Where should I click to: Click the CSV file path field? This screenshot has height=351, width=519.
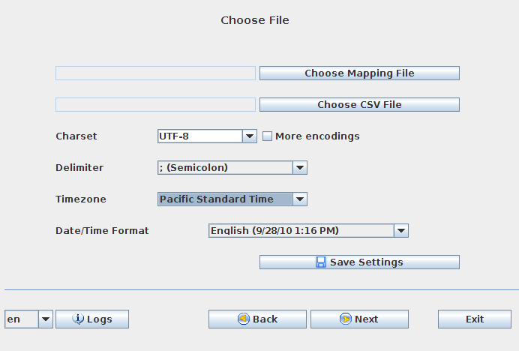click(x=155, y=105)
